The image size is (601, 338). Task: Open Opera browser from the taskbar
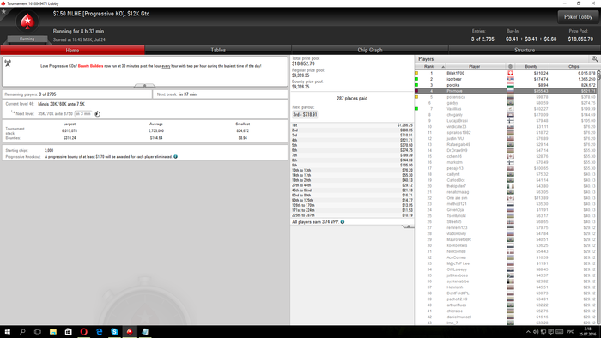[x=83, y=332]
